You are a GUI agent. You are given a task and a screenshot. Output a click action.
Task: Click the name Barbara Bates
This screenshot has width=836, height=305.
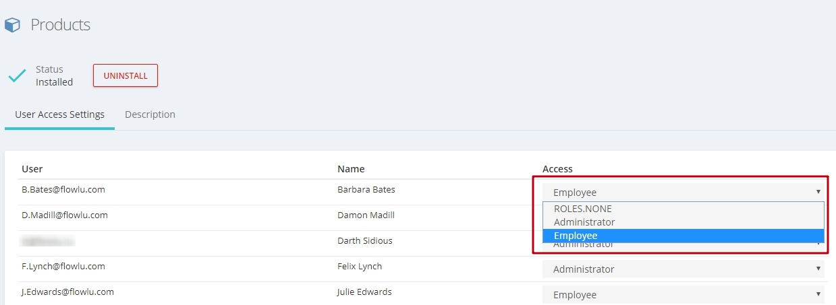pos(366,190)
